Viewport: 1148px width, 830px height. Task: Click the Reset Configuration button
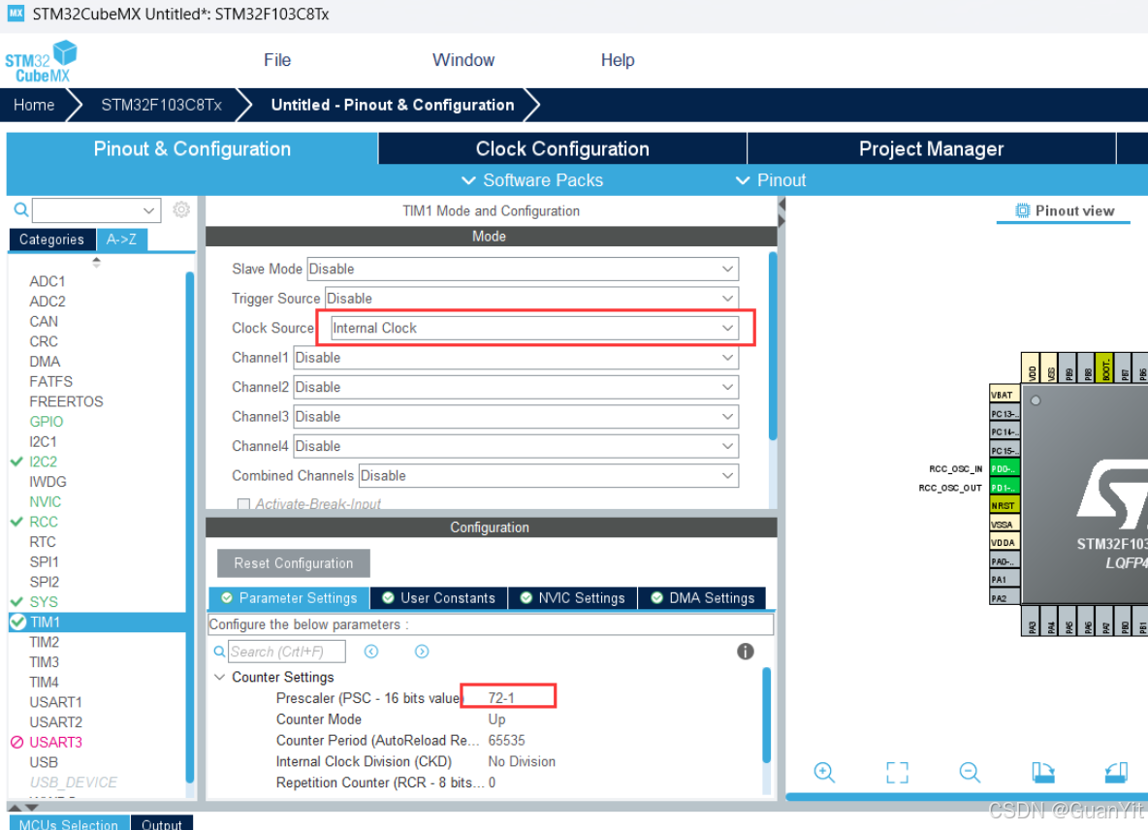pyautogui.click(x=294, y=562)
